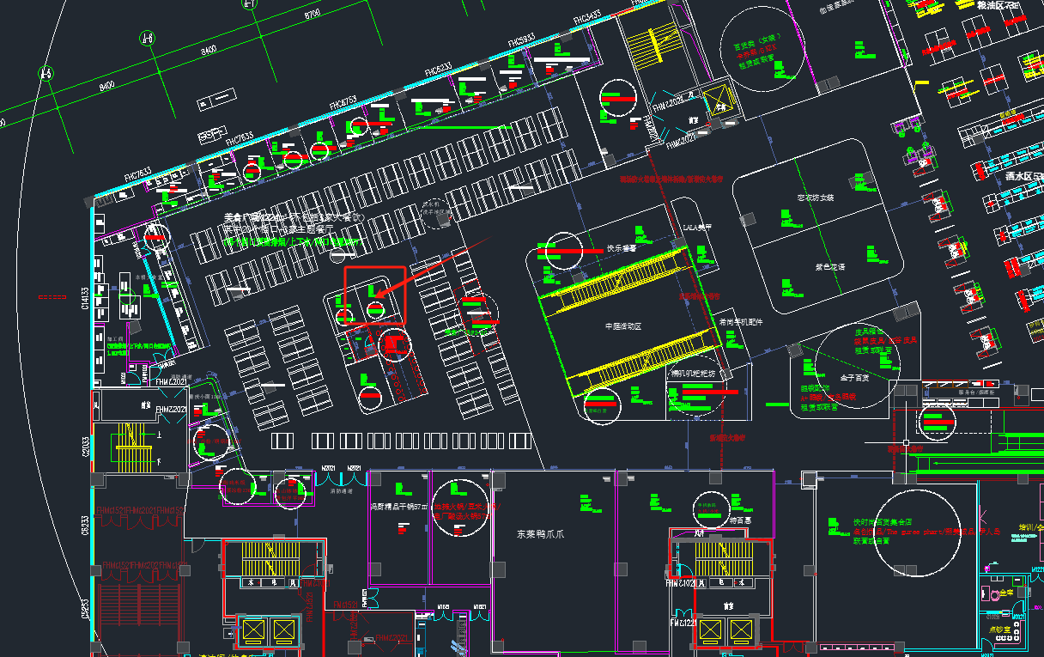The height and width of the screenshot is (657, 1044).
Task: Select the 8700 dimension text
Action: point(312,13)
